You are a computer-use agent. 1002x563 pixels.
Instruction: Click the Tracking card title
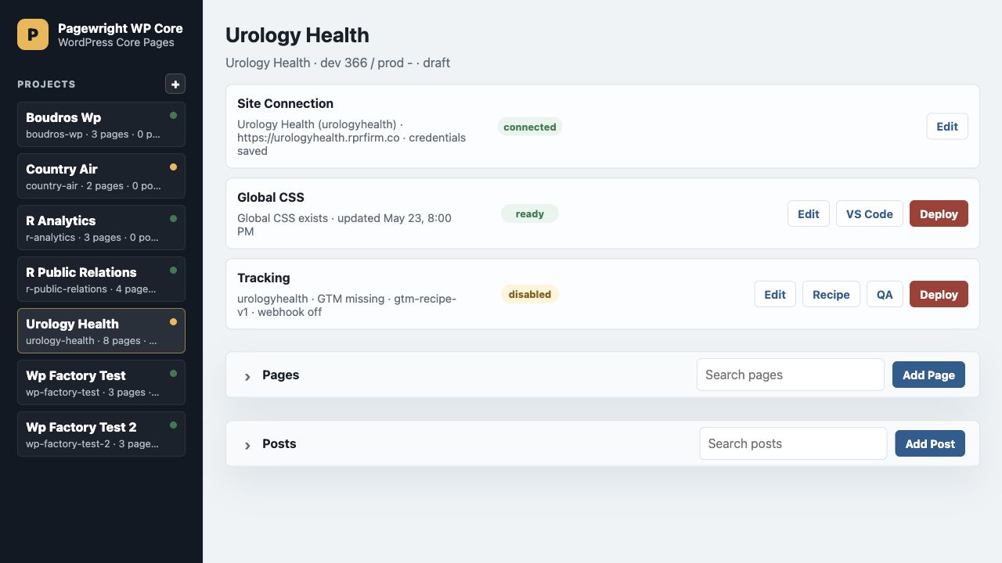tap(264, 278)
